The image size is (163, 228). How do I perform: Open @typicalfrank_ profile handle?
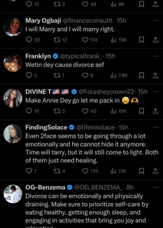coord(82,56)
